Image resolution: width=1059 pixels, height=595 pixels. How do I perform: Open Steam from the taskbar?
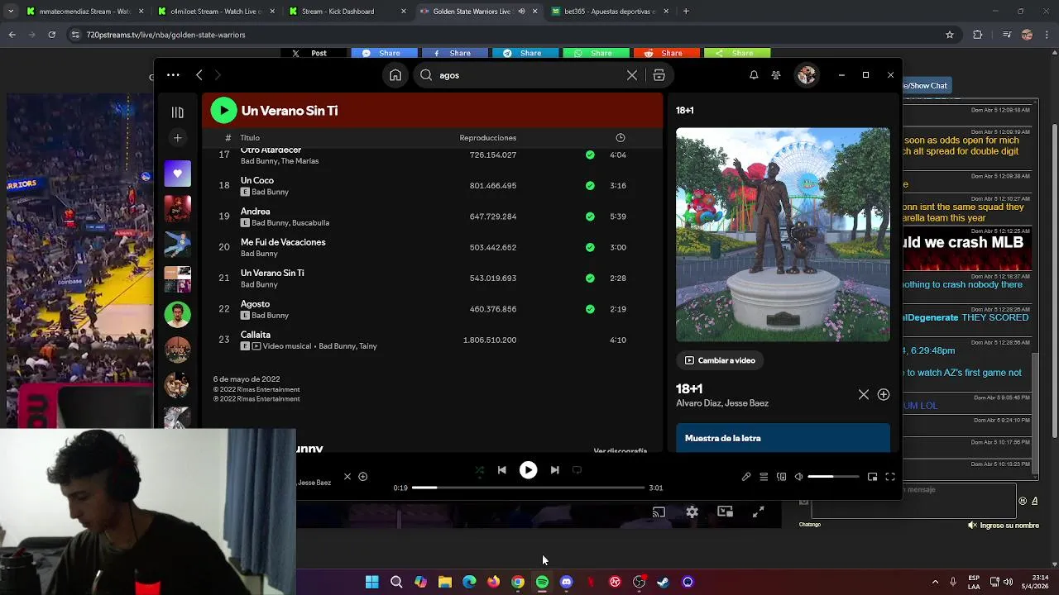tap(663, 582)
